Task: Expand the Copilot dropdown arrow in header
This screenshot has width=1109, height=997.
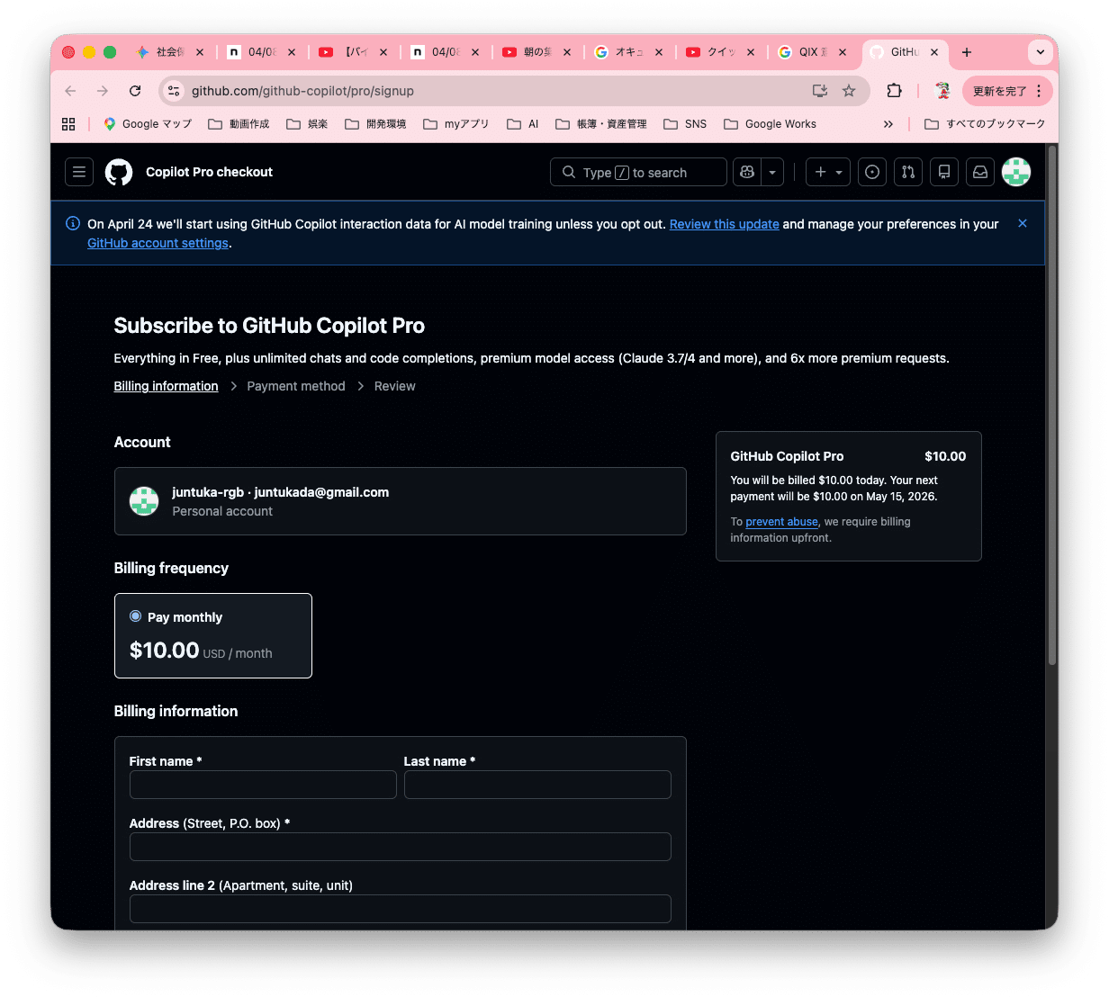Action: pos(772,172)
